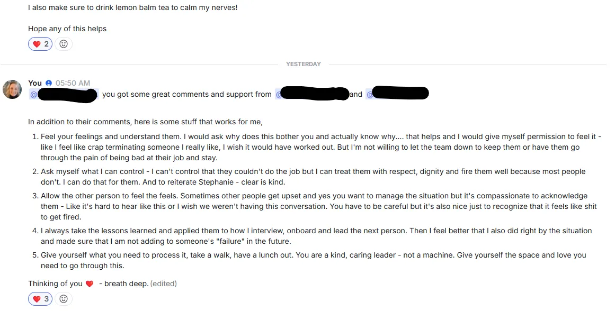This screenshot has height=311, width=615.
Task: Open the profile photo avatar of You
Action: (x=12, y=89)
